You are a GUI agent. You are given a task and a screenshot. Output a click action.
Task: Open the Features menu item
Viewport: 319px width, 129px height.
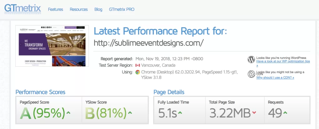coord(55,9)
